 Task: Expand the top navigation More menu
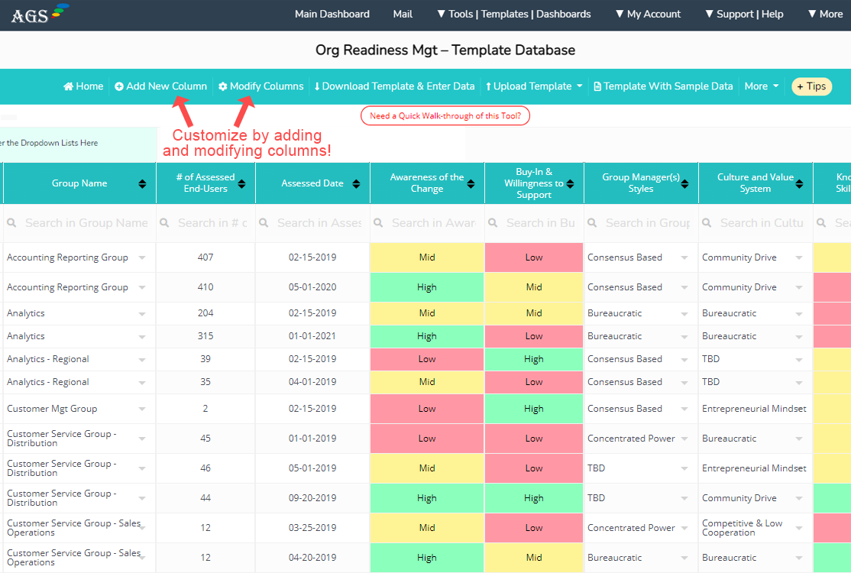826,14
